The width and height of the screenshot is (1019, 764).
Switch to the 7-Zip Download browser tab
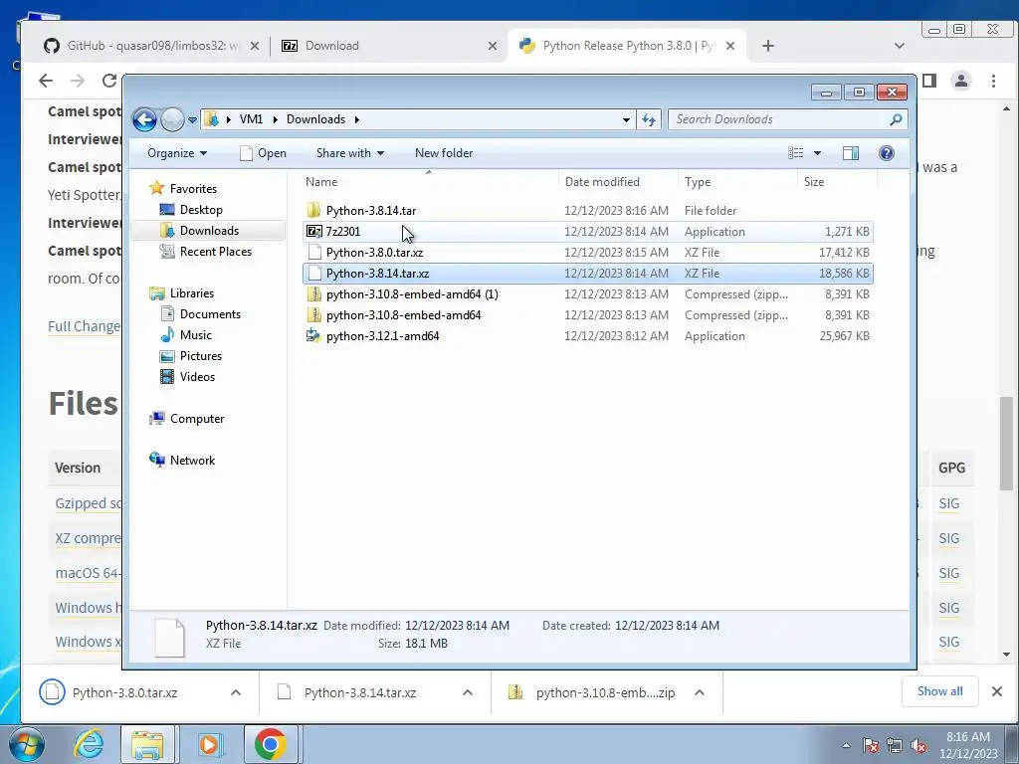click(388, 46)
